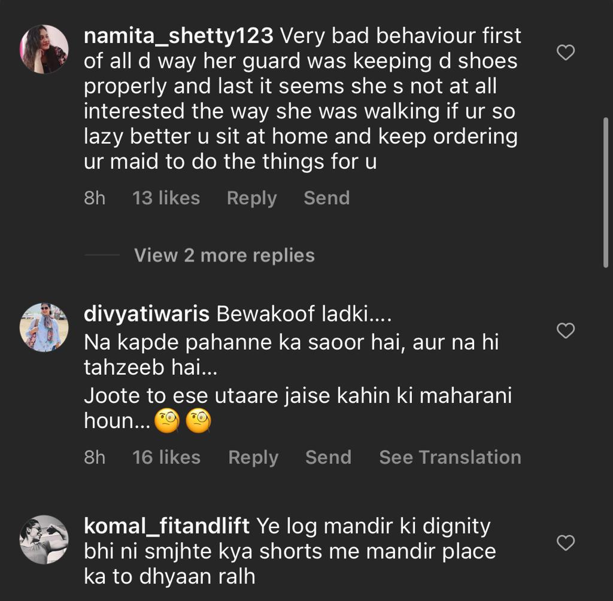Click the 8h timestamp on namita's comment
Viewport: 613px width, 601px height.
(x=95, y=198)
